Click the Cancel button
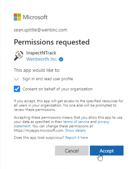137x169 pixels. point(72,150)
